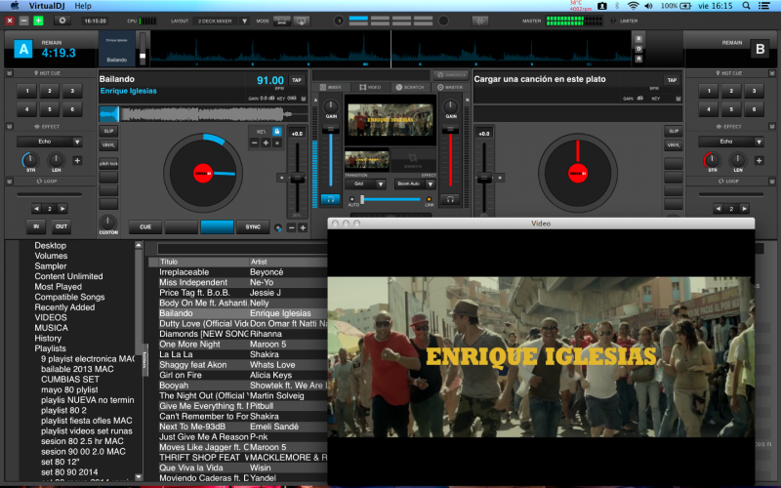Enable headphone cue for deck A

tap(330, 200)
